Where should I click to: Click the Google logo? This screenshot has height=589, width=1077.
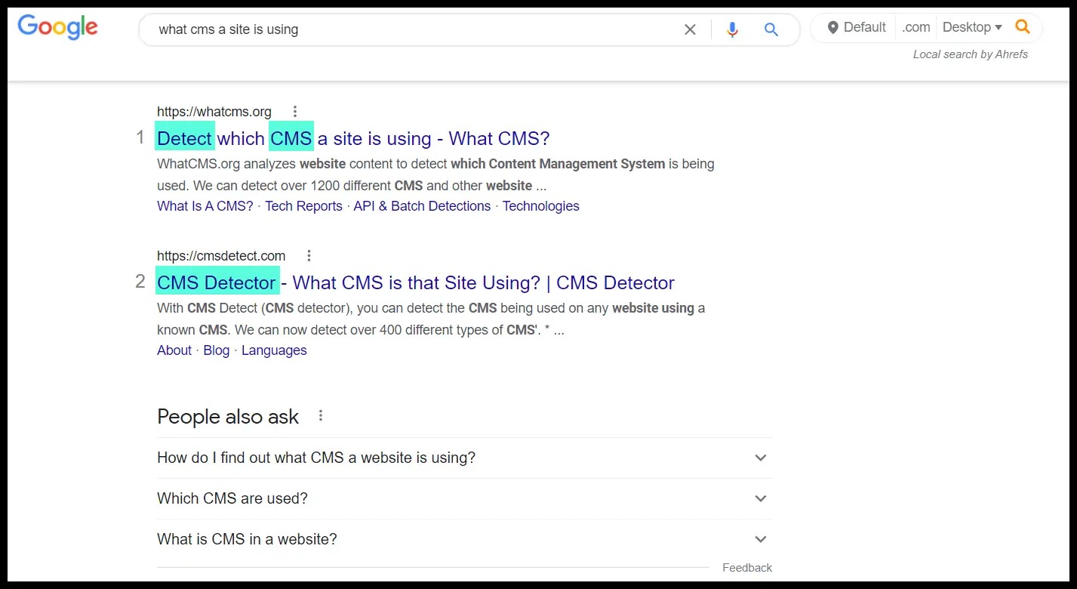pos(57,27)
